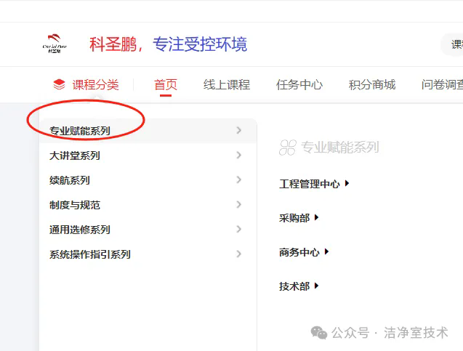This screenshot has width=463, height=351.
Task: Select 系统操作指引系列 category item
Action: pyautogui.click(x=90, y=254)
